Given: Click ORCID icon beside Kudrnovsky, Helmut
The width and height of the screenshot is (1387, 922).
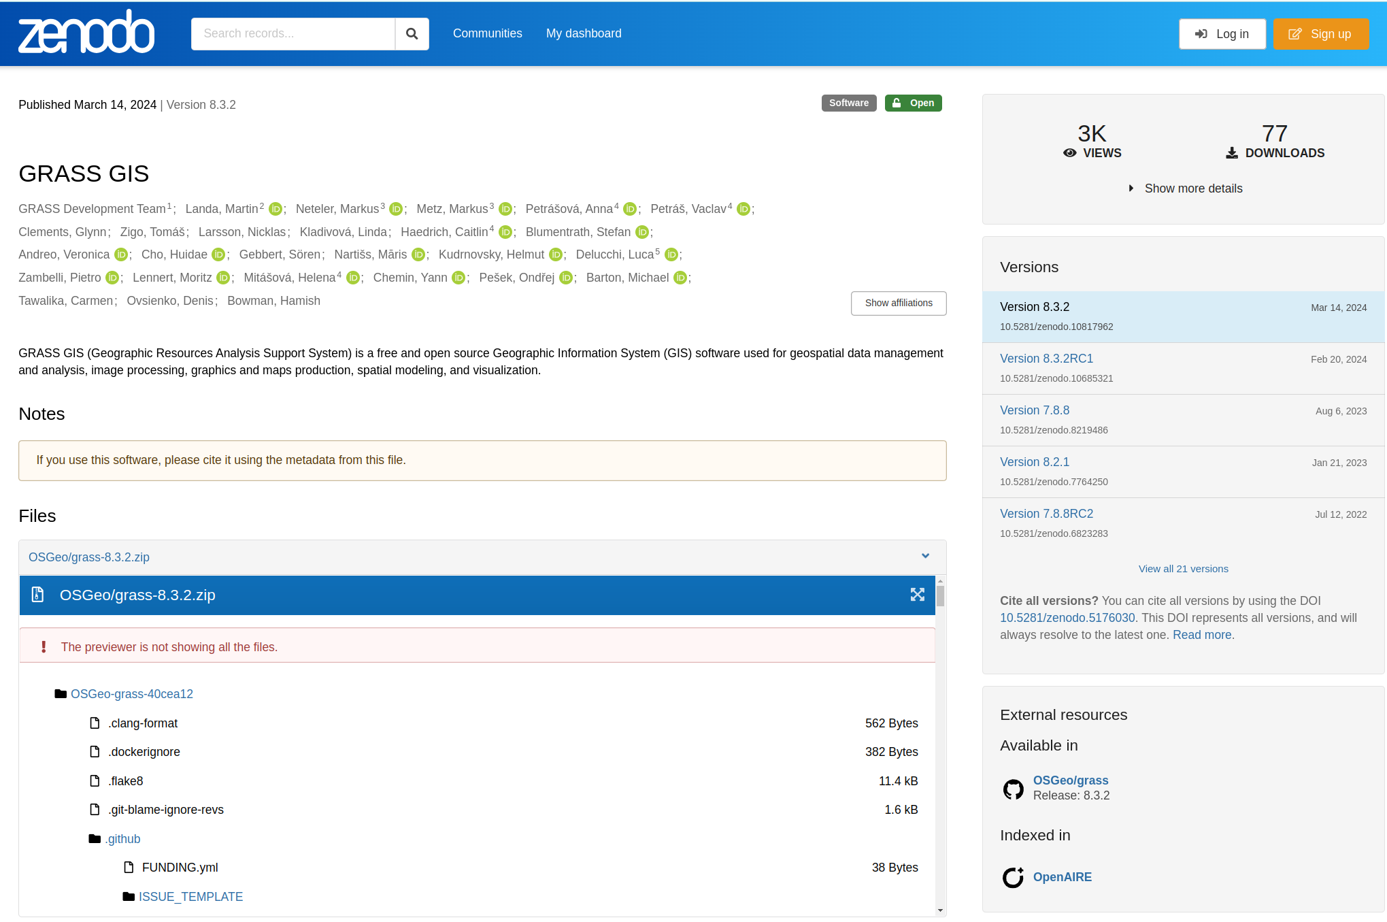Looking at the screenshot, I should 556,254.
